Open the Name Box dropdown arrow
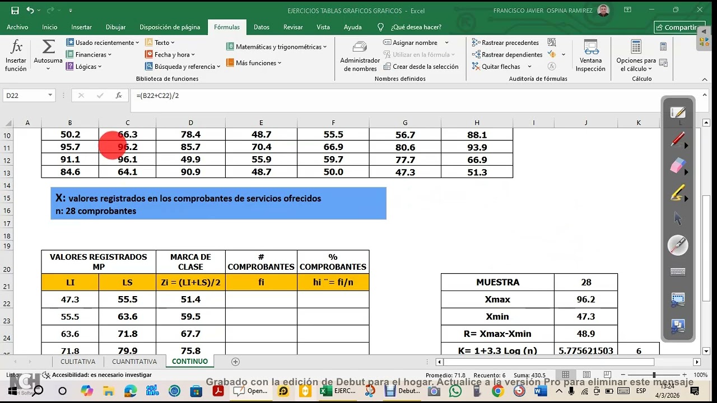717x403 pixels. pos(50,96)
